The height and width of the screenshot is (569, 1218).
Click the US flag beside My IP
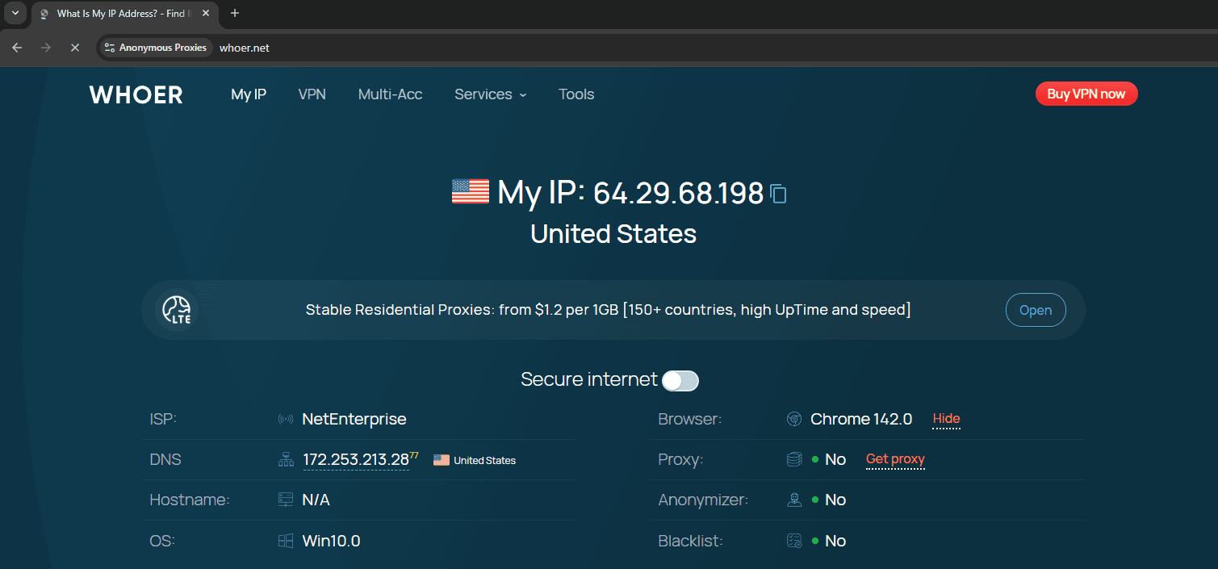[x=471, y=191]
